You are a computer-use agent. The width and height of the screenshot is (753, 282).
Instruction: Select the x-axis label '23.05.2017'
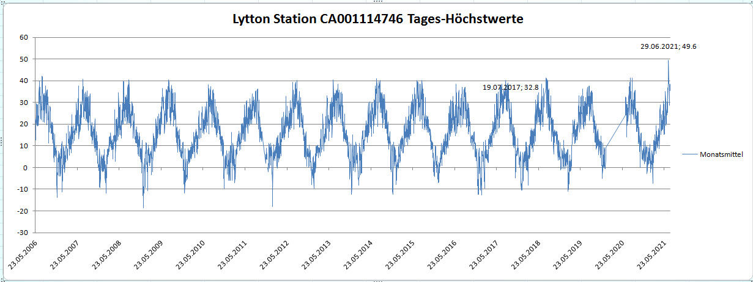tap(487, 255)
